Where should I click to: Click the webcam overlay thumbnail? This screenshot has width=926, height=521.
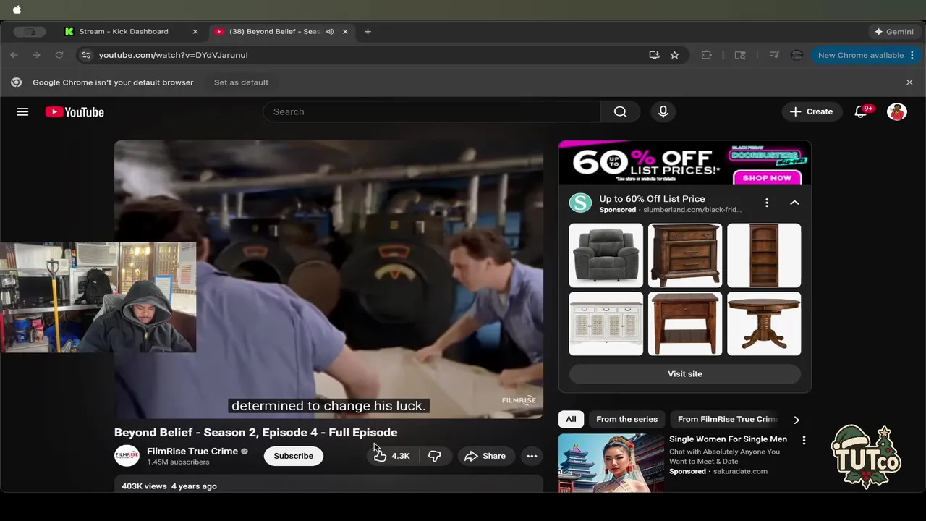coord(98,297)
